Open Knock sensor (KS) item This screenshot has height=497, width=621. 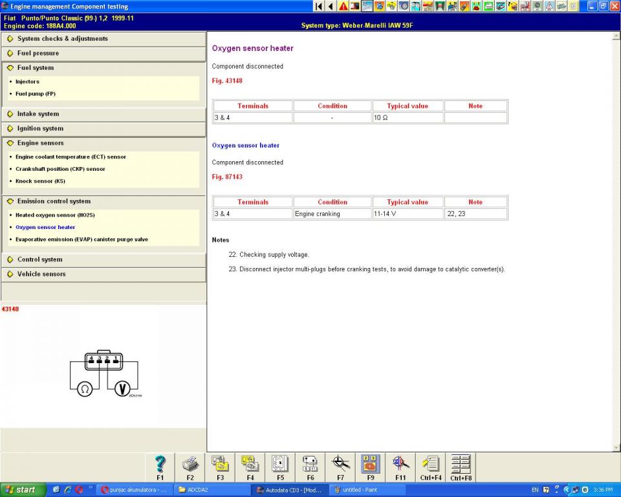[x=40, y=181]
